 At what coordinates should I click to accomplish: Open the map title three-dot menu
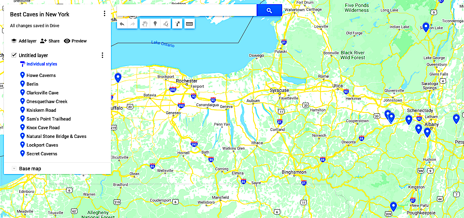(x=104, y=14)
